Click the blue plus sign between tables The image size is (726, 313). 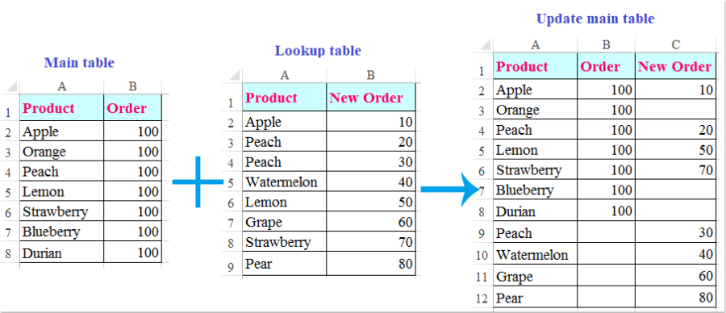(x=198, y=182)
